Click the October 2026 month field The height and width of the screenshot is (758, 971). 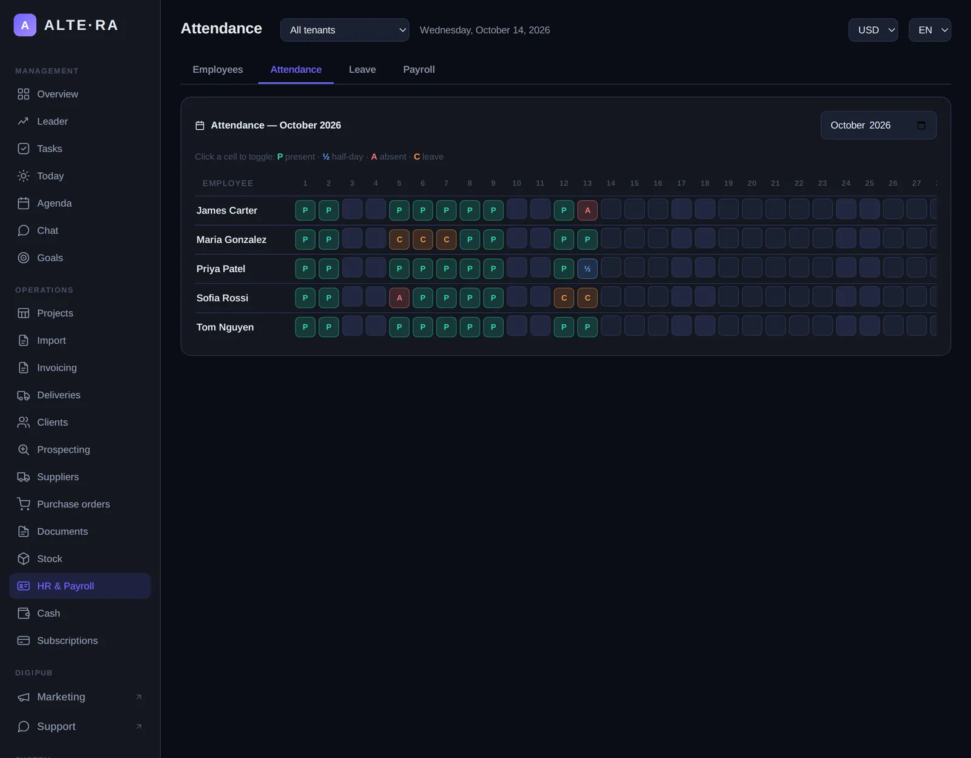pyautogui.click(x=879, y=126)
